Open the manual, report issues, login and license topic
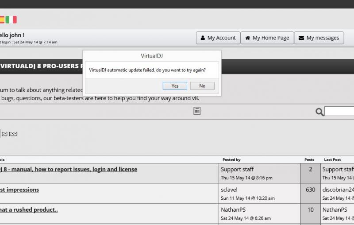Screen dimensions: 354x225 (69, 170)
